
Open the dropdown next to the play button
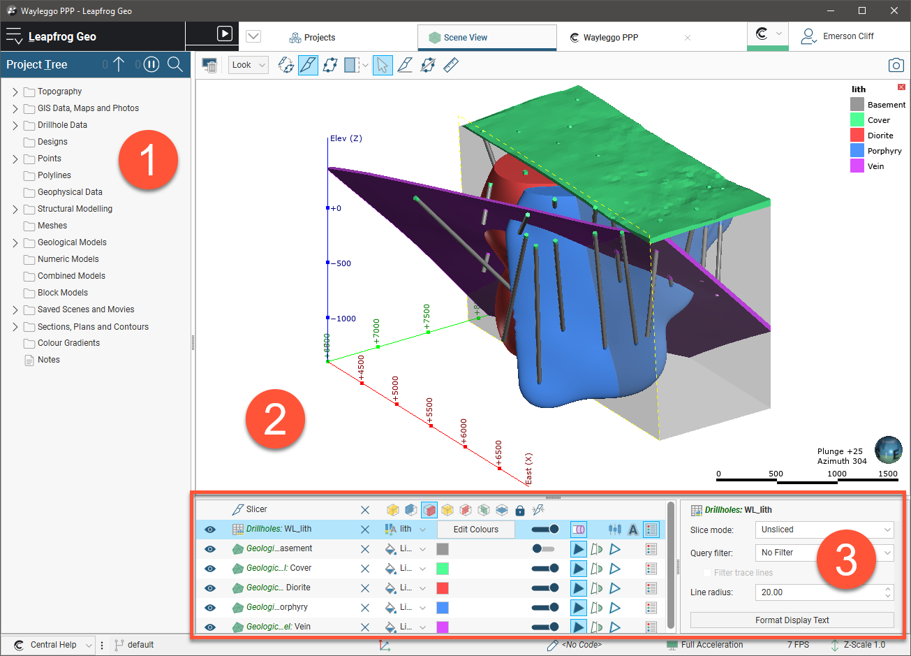253,36
